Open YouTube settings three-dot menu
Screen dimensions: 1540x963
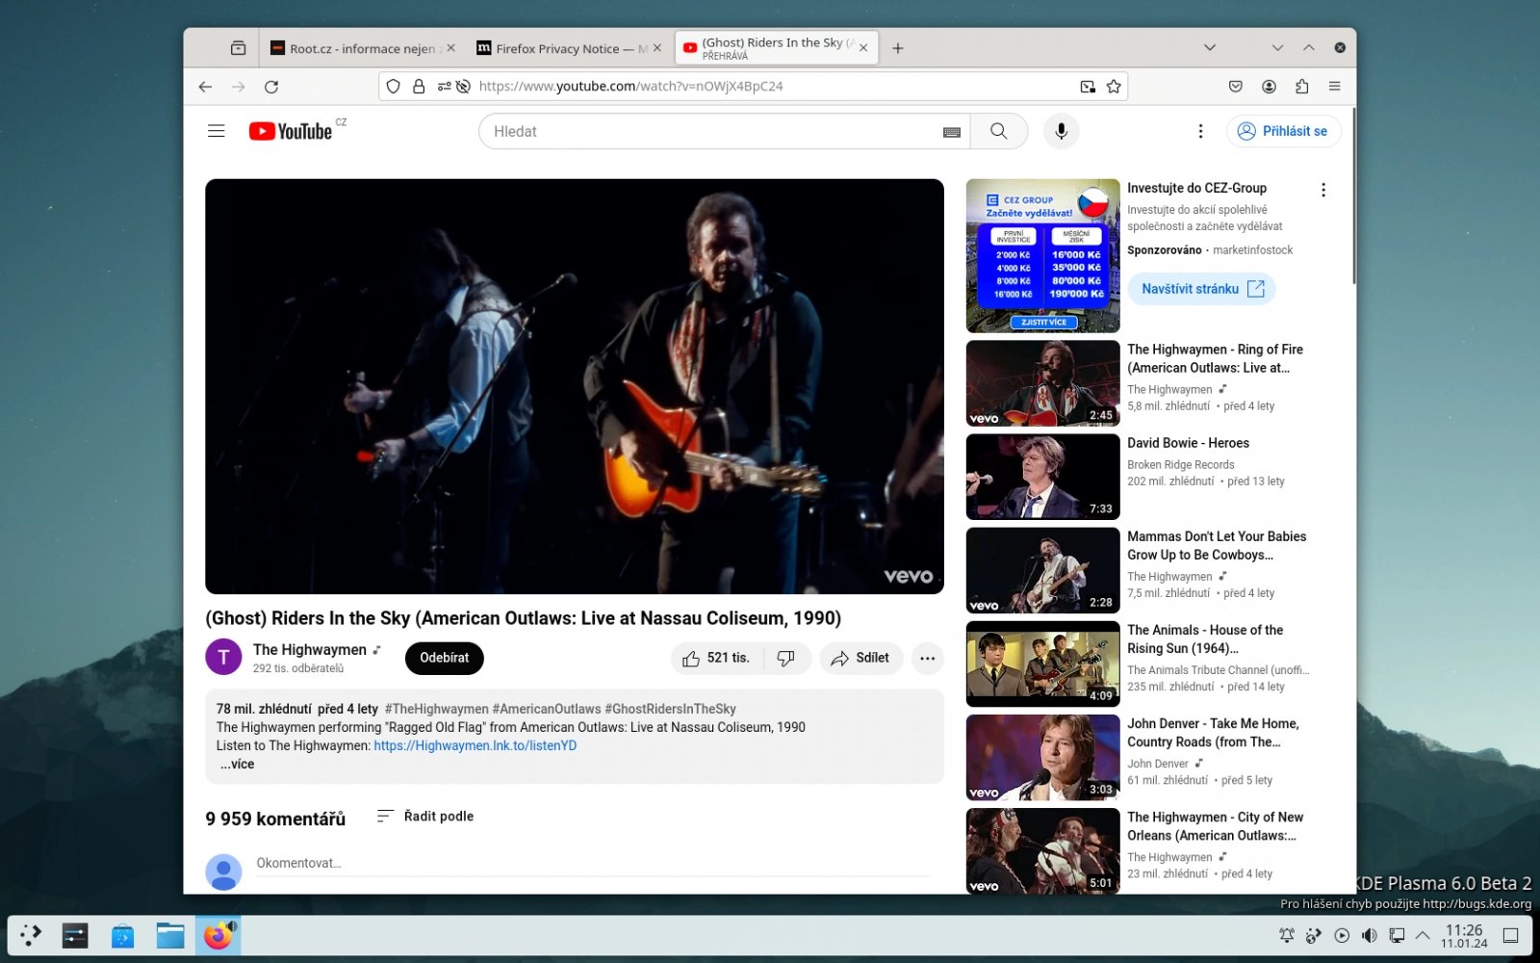pyautogui.click(x=1200, y=131)
